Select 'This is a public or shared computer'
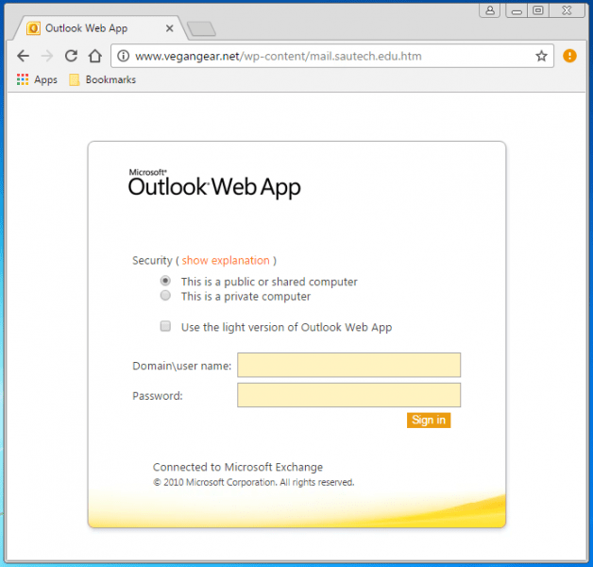 [165, 281]
